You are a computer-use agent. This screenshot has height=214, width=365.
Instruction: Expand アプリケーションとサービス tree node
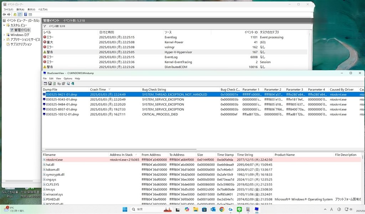click(x=4, y=39)
